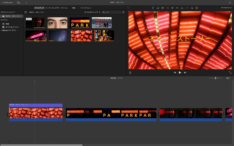The image size is (234, 146).
Task: Adjust the timeline zoom slider
Action: [215, 78]
